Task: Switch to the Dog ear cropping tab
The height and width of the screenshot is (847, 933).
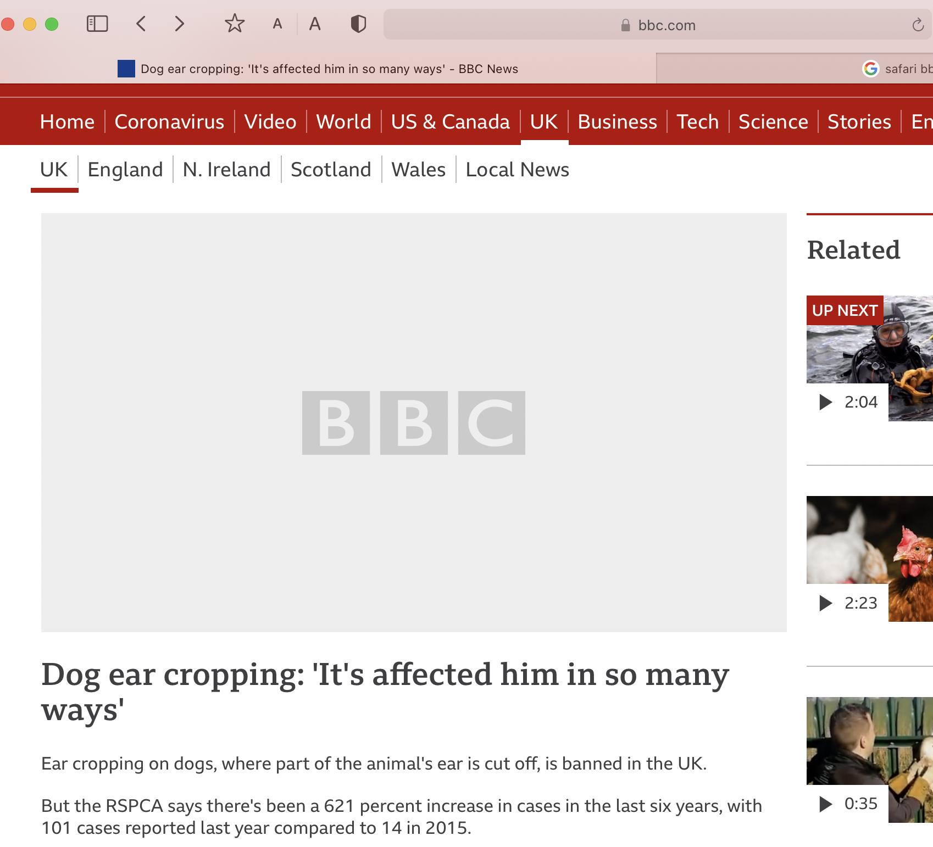Action: [328, 69]
